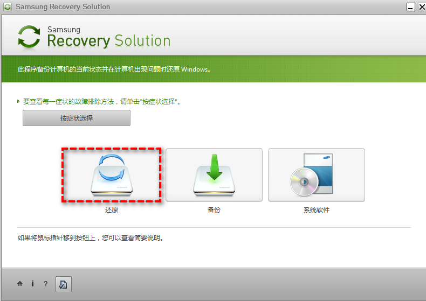
Task: Open help via the question mark icon
Action: [x=46, y=284]
